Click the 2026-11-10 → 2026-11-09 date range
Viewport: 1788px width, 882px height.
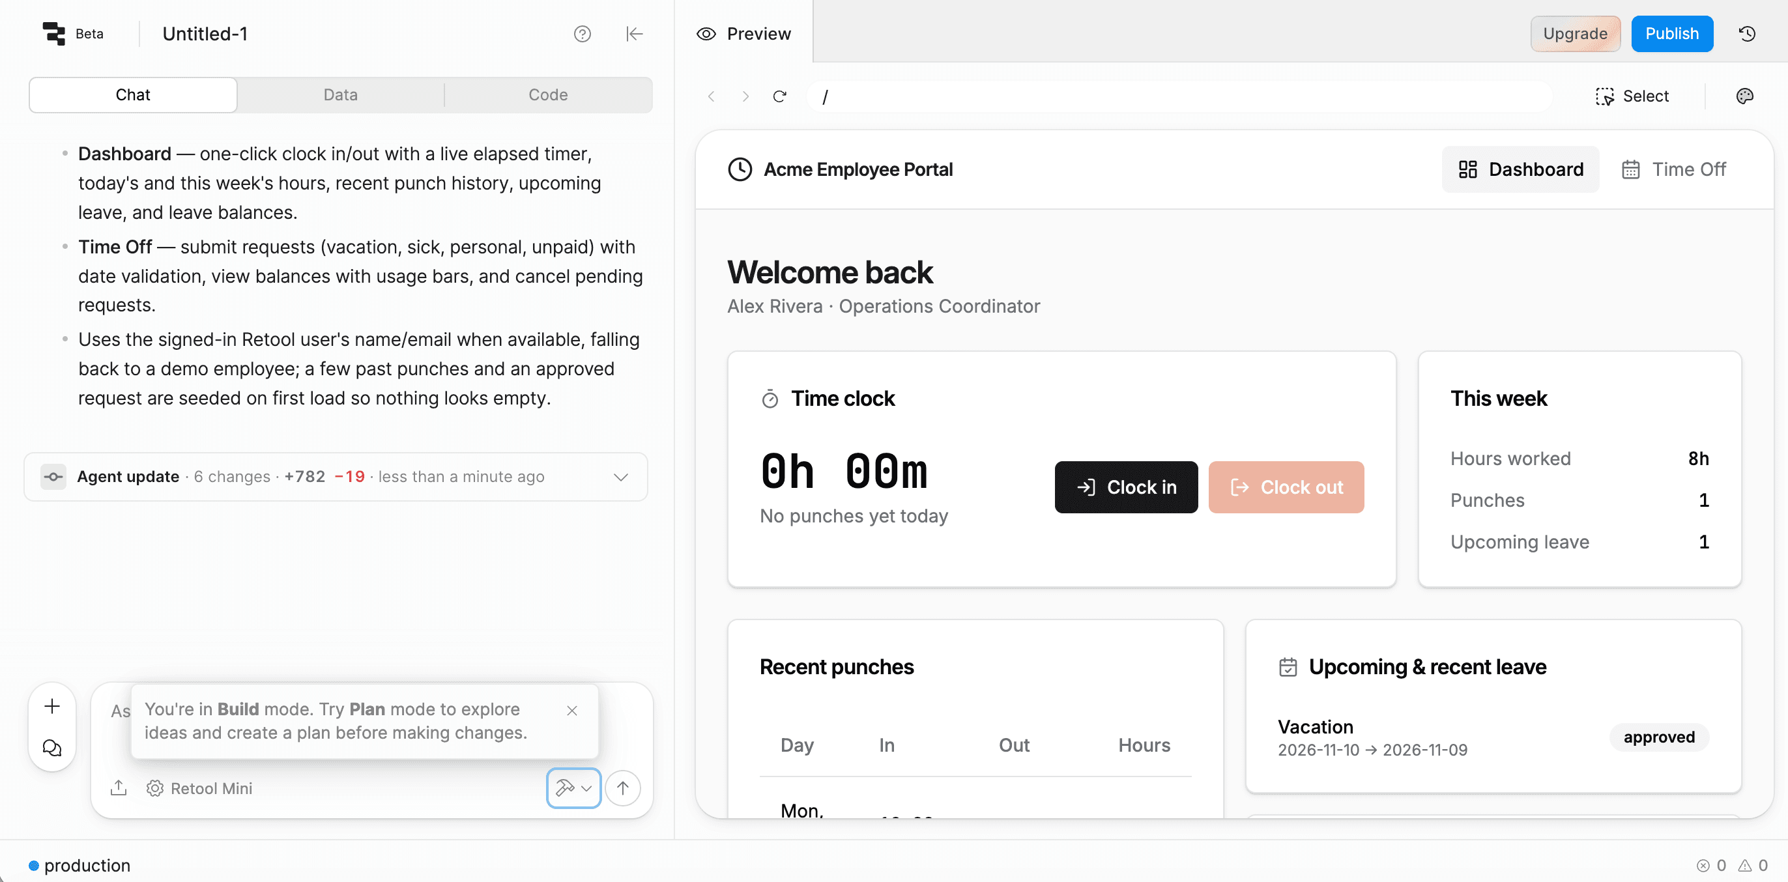(x=1372, y=750)
